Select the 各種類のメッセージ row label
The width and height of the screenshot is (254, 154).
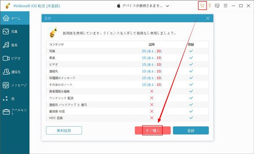62,78
